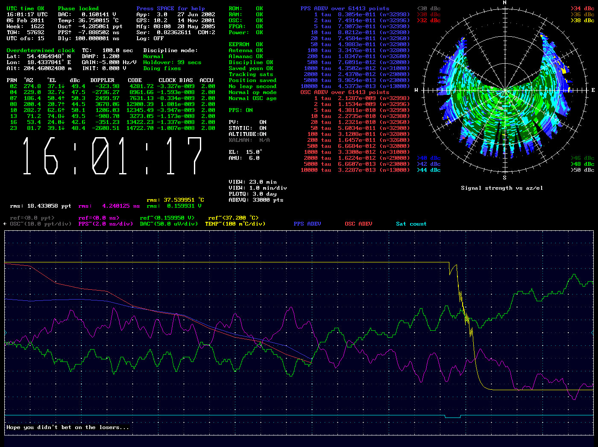Select the PPS ADEV plot legend
598x447 pixels.
307,224
